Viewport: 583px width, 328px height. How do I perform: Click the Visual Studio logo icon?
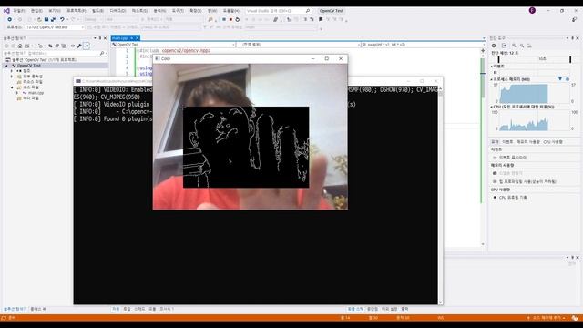(6, 11)
